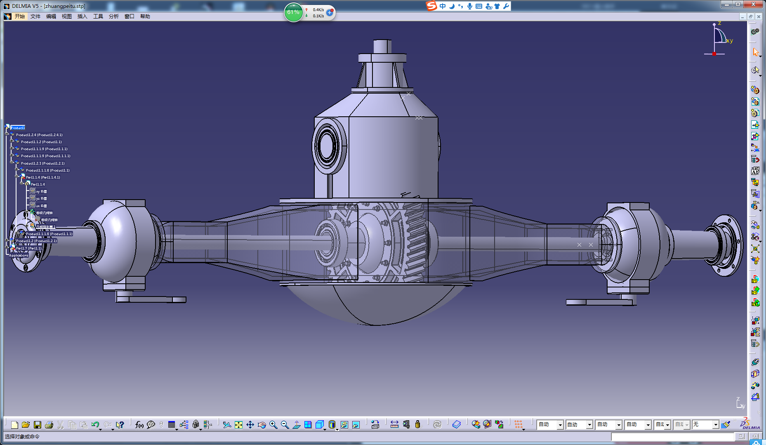Open the 视图 menu
The height and width of the screenshot is (445, 766).
pos(67,16)
